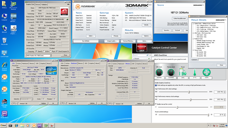Open the Recycle Bin desktop icon

click(x=4, y=41)
